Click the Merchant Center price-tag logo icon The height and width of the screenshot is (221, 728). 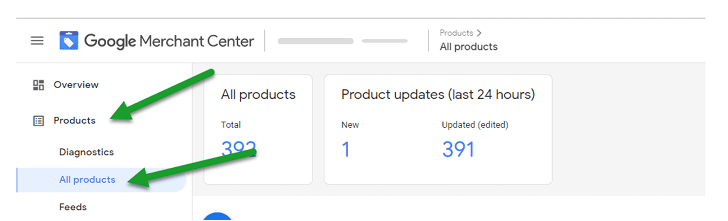69,41
